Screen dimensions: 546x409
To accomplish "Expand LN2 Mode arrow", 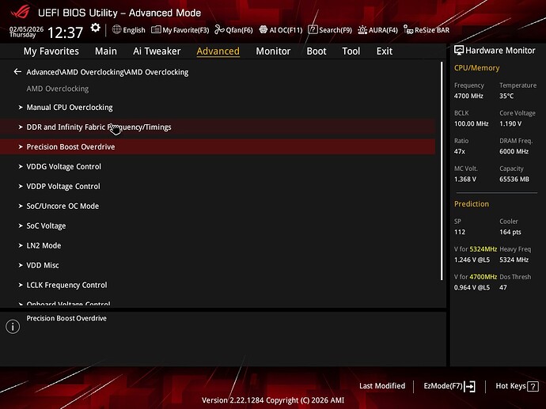I will click(x=21, y=245).
